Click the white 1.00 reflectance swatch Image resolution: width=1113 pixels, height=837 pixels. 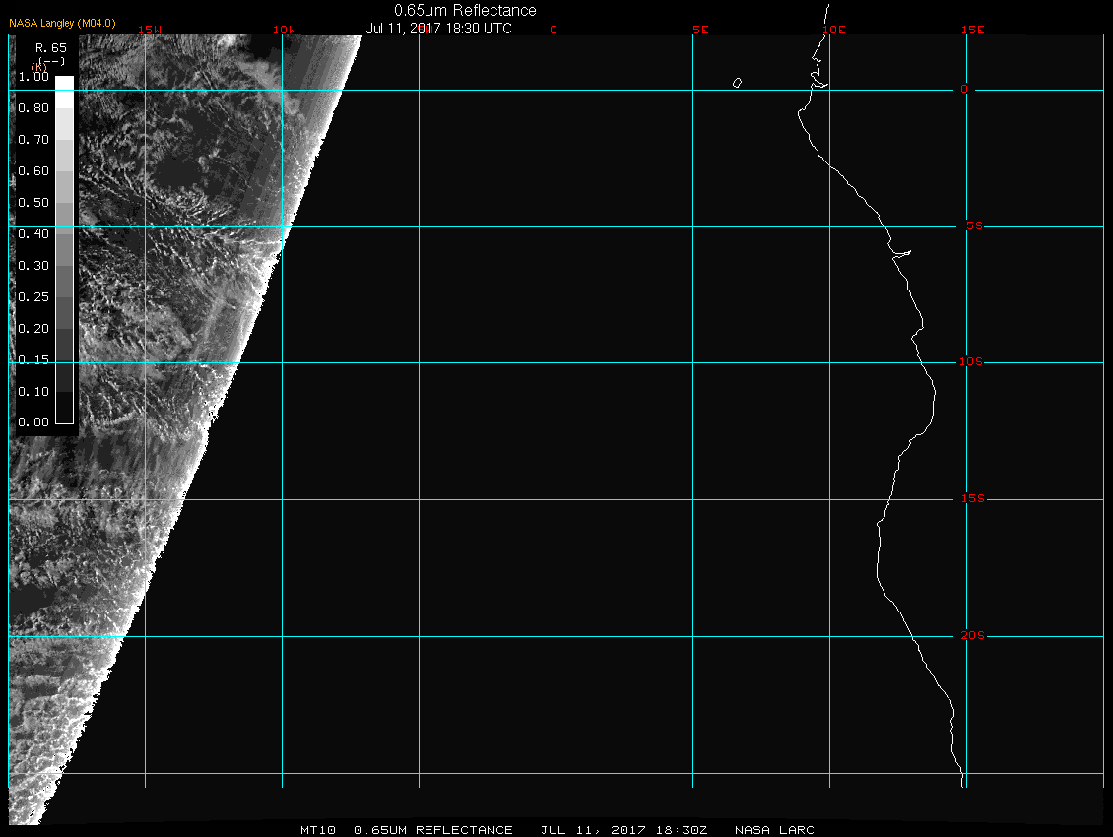64,84
